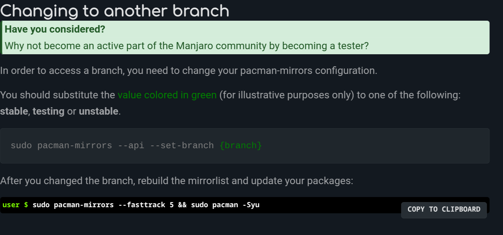Click "--api" flag in the code block
This screenshot has width=503, height=235.
[x=131, y=145]
